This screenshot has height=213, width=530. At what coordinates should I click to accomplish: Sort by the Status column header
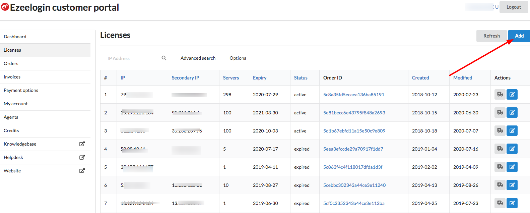[301, 78]
